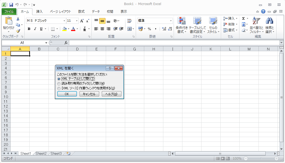285x163 pixels.
Task: Click the borders icon
Action: point(53,29)
